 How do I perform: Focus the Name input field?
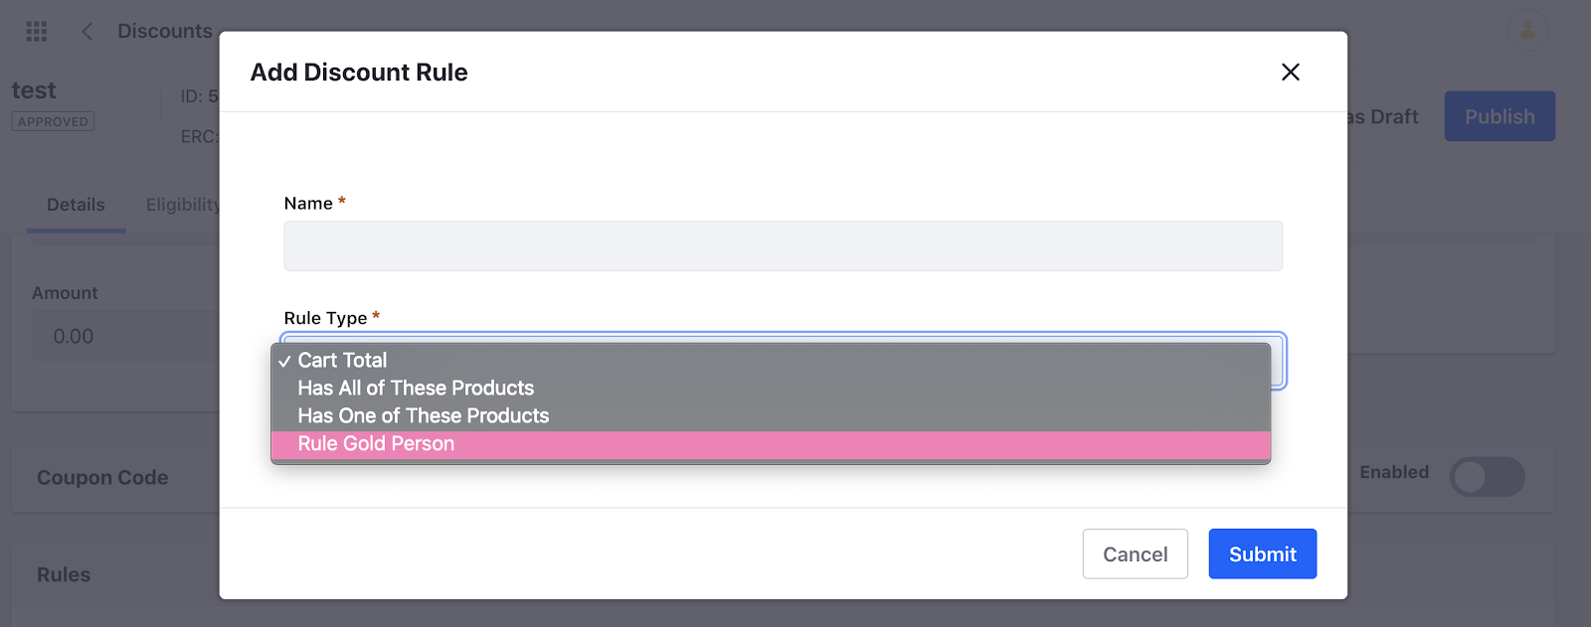783,245
